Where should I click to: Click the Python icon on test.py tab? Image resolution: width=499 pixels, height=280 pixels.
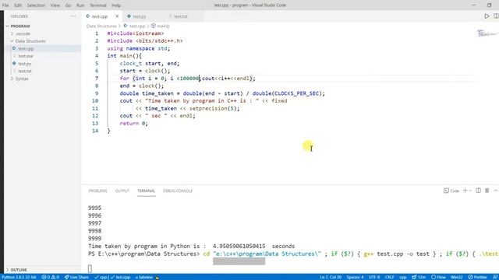pyautogui.click(x=129, y=16)
